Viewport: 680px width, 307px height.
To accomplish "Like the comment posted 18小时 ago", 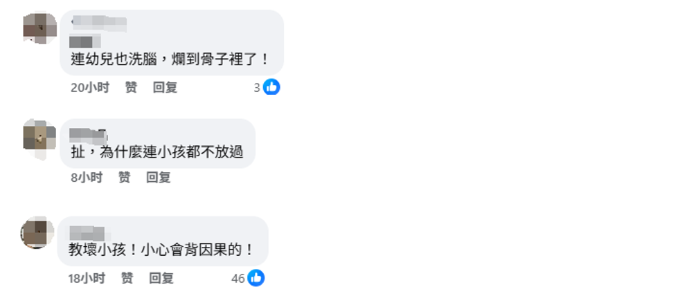I will (x=127, y=278).
